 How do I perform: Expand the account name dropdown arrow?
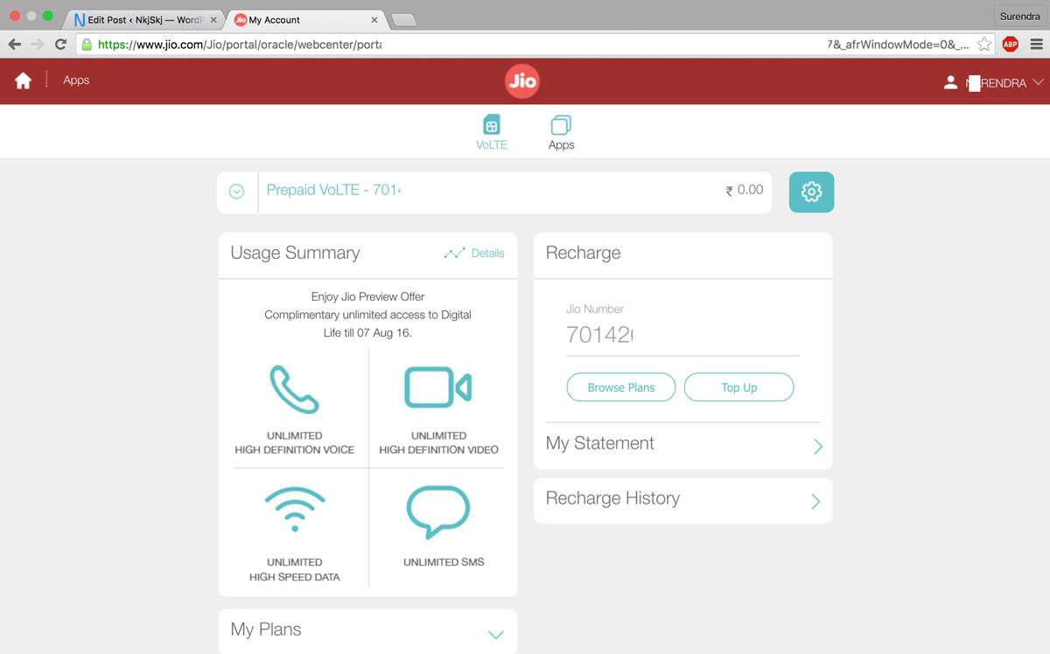(x=1039, y=82)
